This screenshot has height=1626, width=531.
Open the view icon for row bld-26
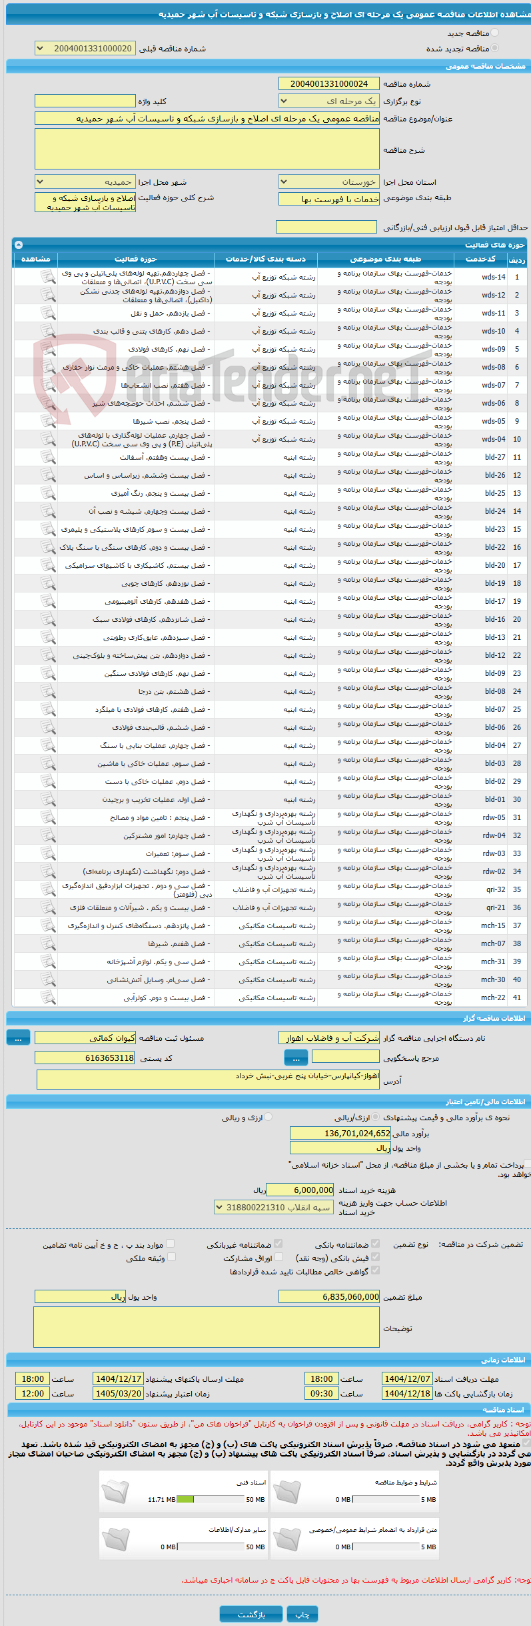pos(48,475)
